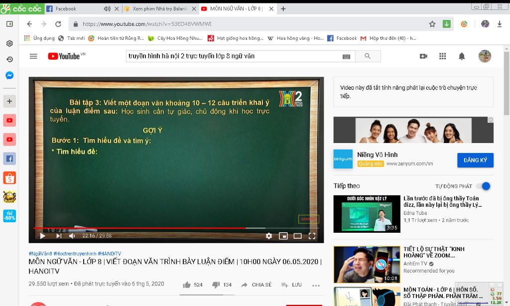Open Messenger from the sidebar
The image size is (510, 306).
[10, 75]
